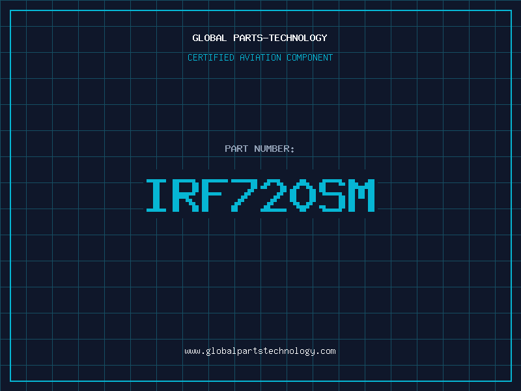Select the digit 2 in IRF720SM

[x=274, y=195]
